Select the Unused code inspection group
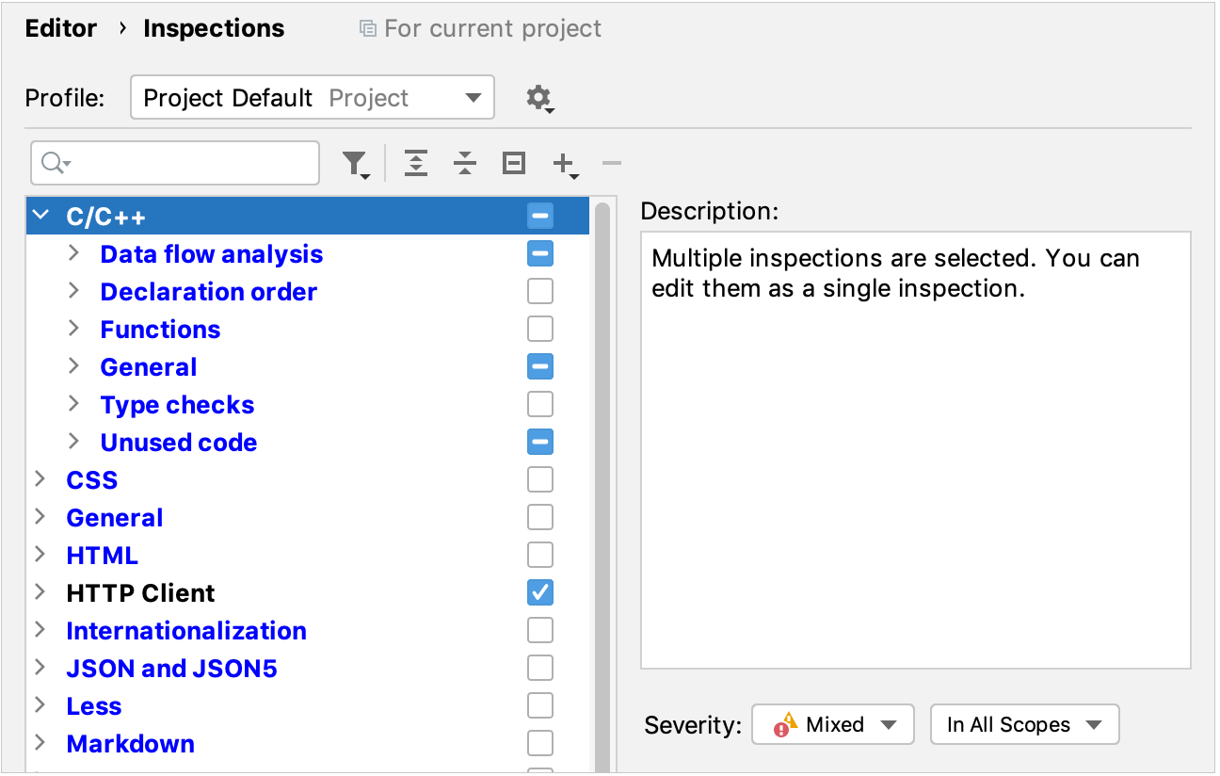The height and width of the screenshot is (776, 1220). (178, 442)
